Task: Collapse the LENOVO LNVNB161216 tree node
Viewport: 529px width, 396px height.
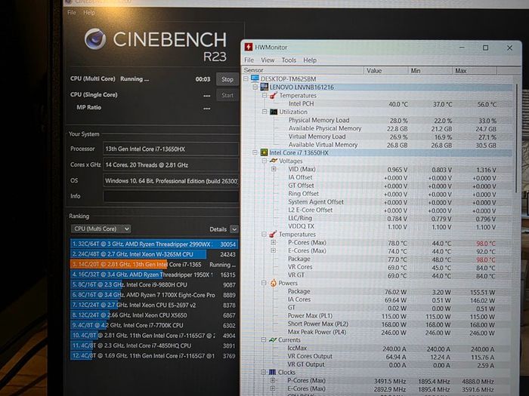Action: 255,87
